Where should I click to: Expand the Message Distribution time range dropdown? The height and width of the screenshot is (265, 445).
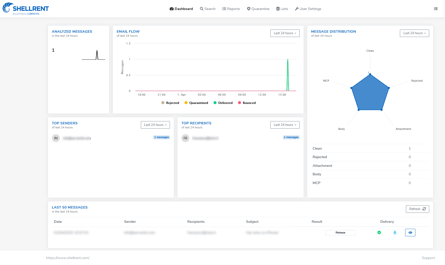point(414,33)
